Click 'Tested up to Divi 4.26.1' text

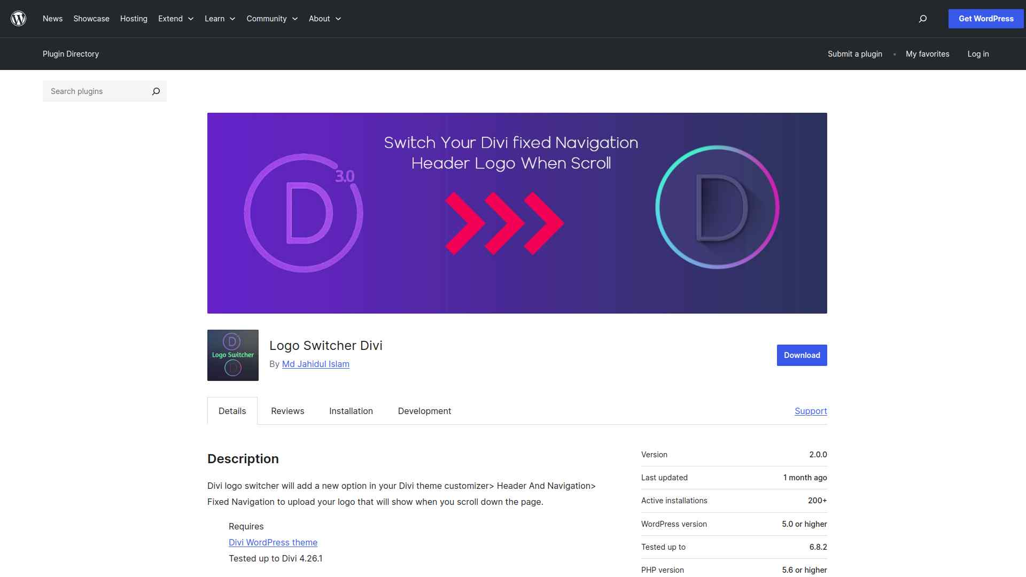tap(275, 558)
